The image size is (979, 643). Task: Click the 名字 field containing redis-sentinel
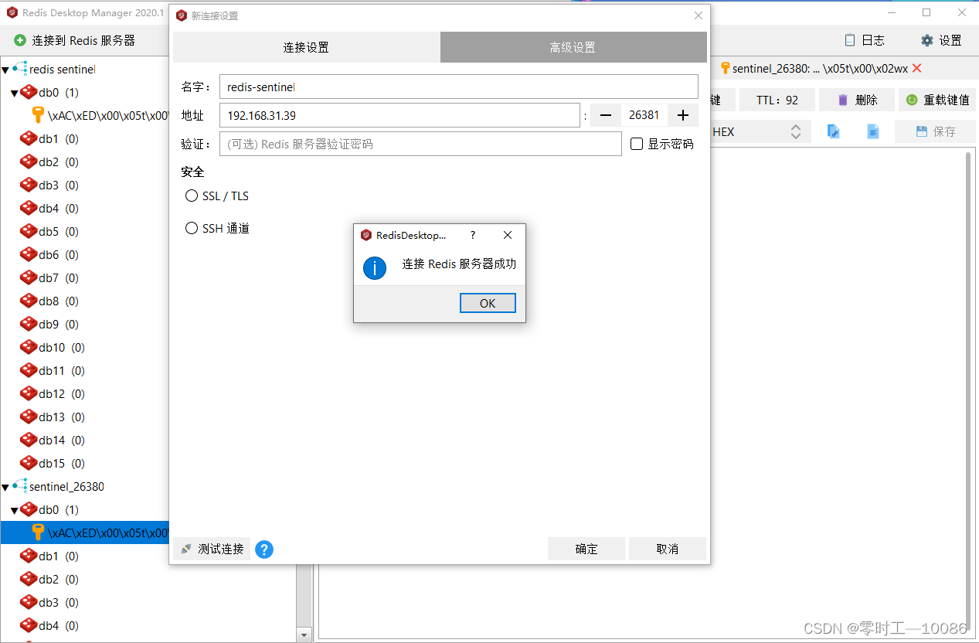[459, 87]
